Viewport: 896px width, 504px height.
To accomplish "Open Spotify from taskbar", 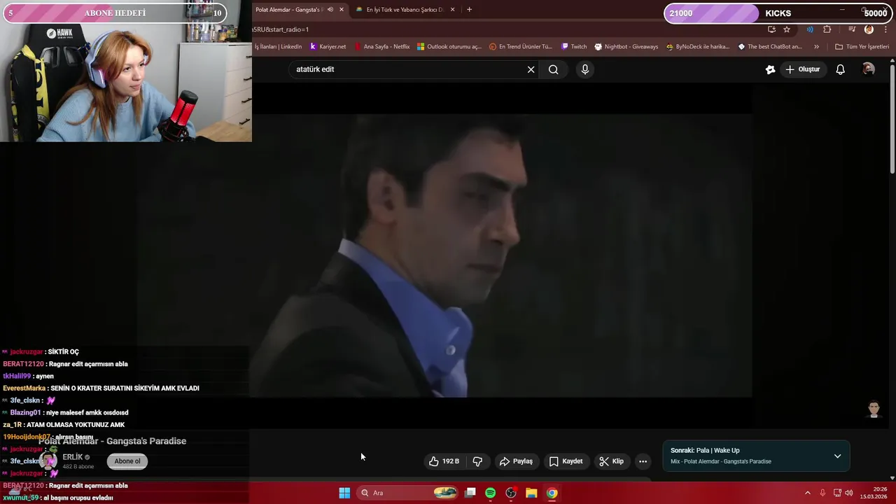I will coord(491,493).
